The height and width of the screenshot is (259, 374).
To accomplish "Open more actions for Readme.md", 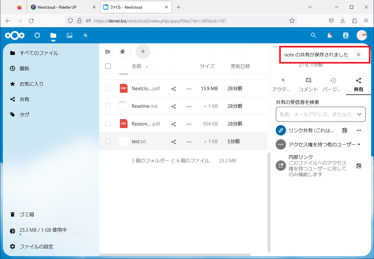I will pos(189,107).
